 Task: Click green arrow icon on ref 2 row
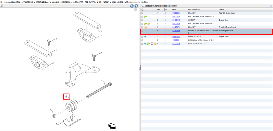(x=146, y=17)
